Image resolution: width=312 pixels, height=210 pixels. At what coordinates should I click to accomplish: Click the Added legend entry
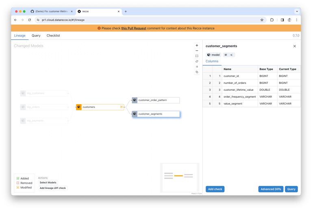[23, 179]
